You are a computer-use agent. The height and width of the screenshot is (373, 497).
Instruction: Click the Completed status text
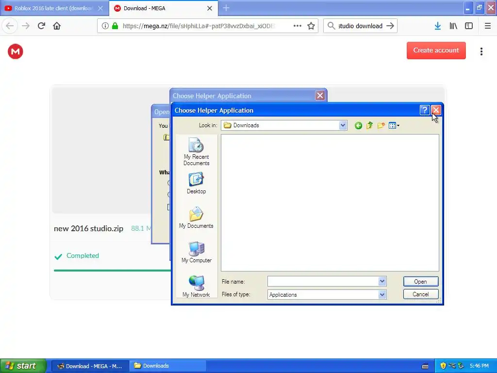(x=83, y=255)
